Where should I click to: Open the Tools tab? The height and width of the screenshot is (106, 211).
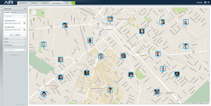[x=67, y=3]
